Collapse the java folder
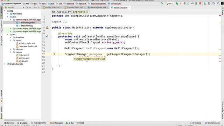Screen dimensions: 224x126 7,17
